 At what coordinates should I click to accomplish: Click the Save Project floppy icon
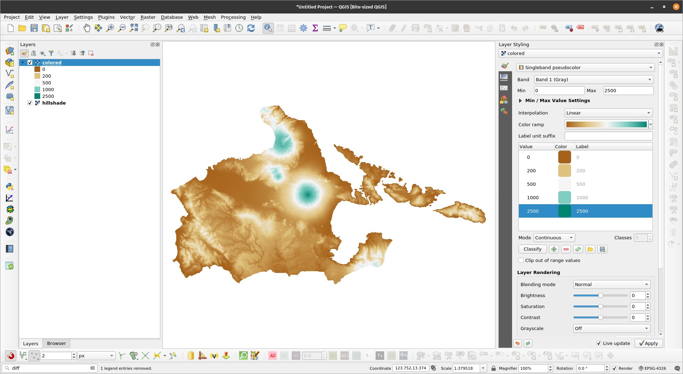pos(34,28)
